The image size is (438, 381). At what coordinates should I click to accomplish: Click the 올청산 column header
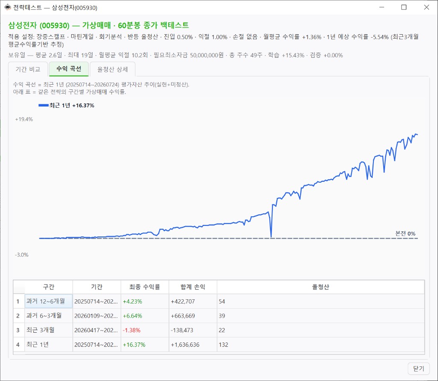click(x=321, y=287)
